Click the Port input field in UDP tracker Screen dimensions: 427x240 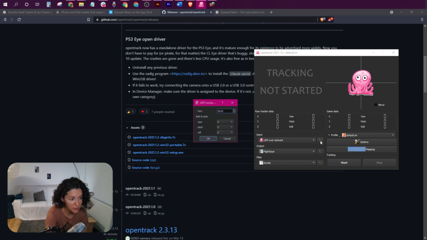[225, 111]
